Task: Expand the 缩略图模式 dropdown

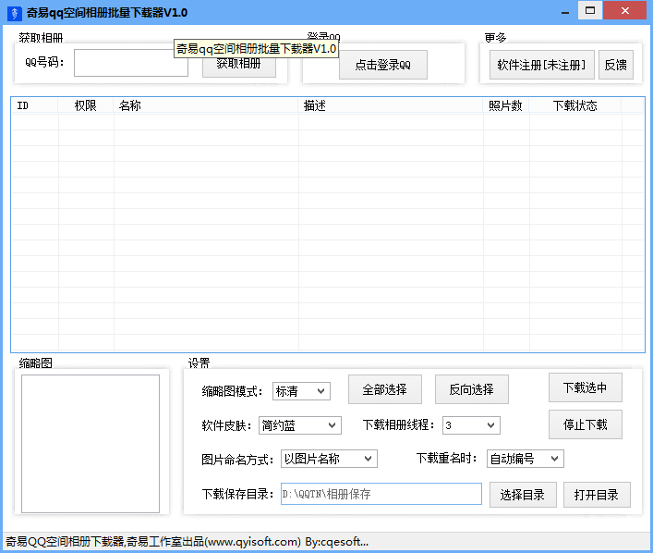Action: click(x=301, y=391)
